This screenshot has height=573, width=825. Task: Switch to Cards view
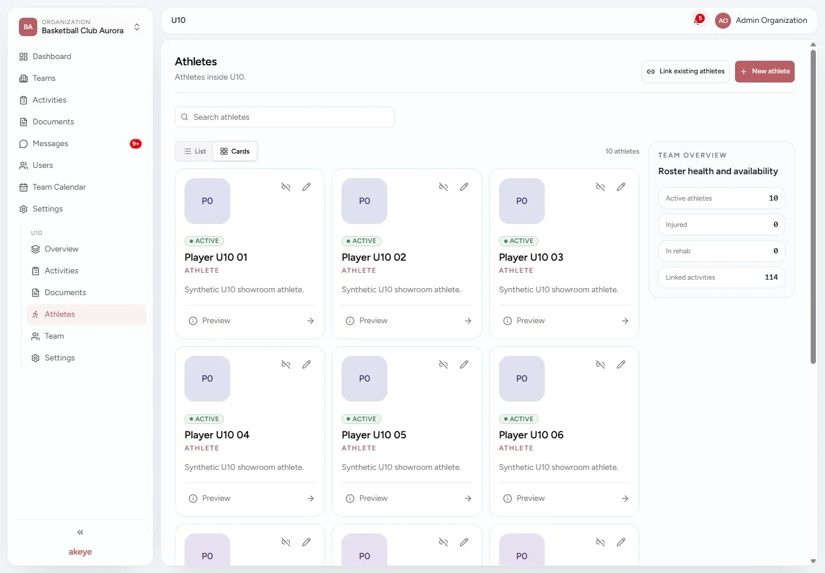[235, 151]
